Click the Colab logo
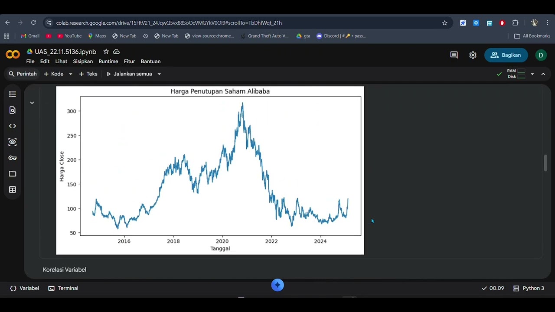The height and width of the screenshot is (312, 555). pos(13,55)
